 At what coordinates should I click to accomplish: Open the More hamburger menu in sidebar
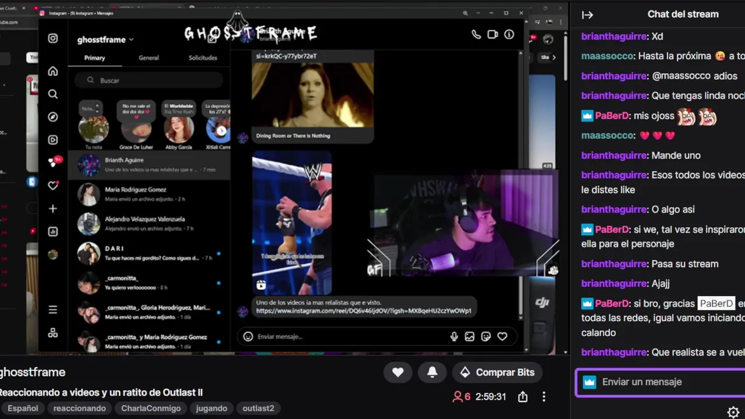(x=53, y=310)
